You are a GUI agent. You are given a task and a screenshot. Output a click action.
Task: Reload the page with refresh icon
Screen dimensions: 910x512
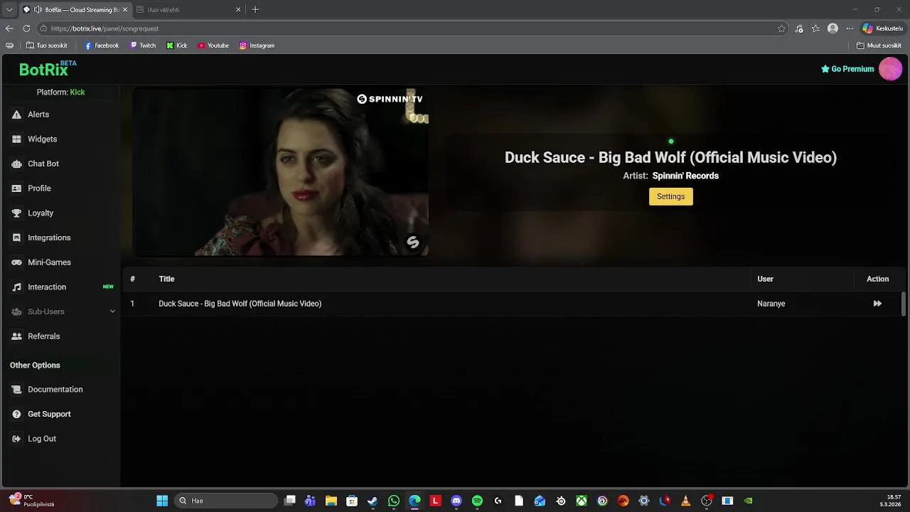coord(26,28)
